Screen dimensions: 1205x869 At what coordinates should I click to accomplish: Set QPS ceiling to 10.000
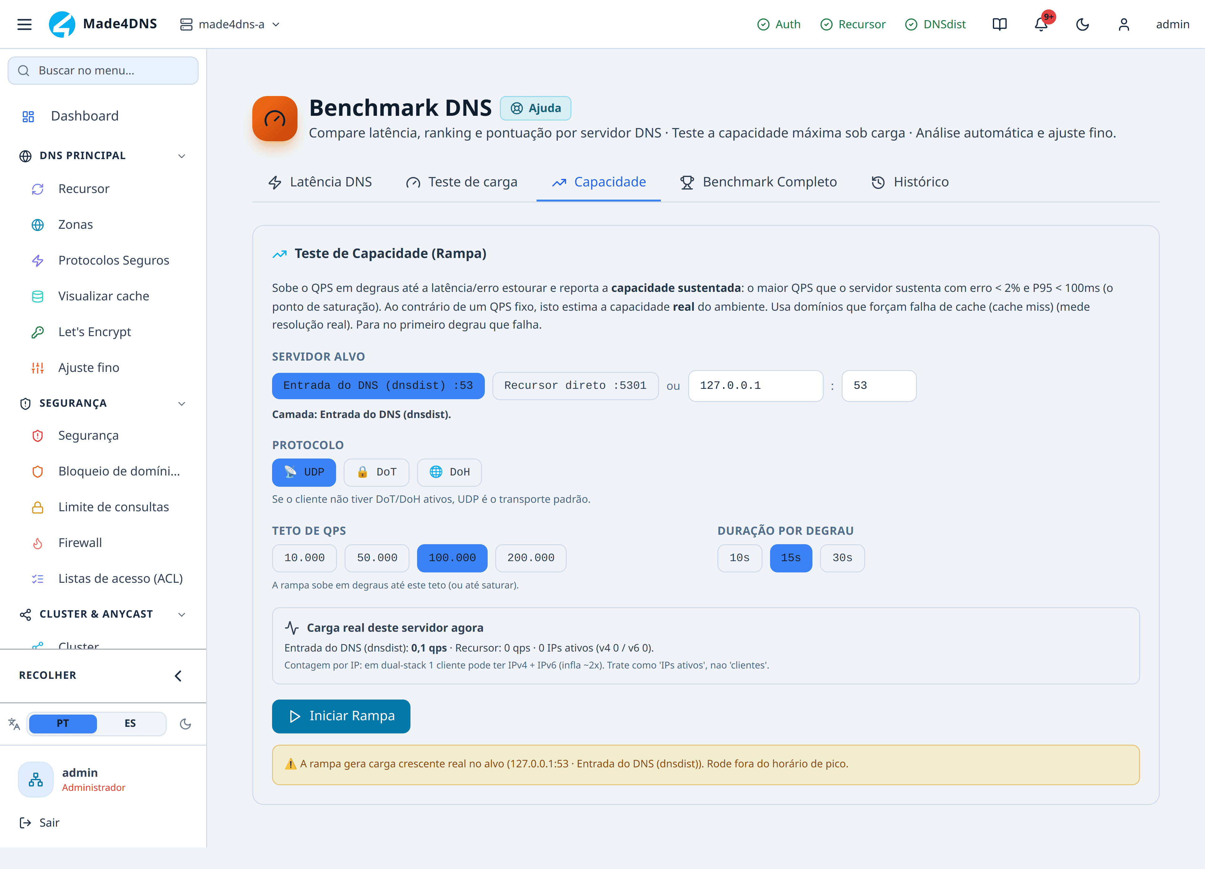(x=304, y=558)
